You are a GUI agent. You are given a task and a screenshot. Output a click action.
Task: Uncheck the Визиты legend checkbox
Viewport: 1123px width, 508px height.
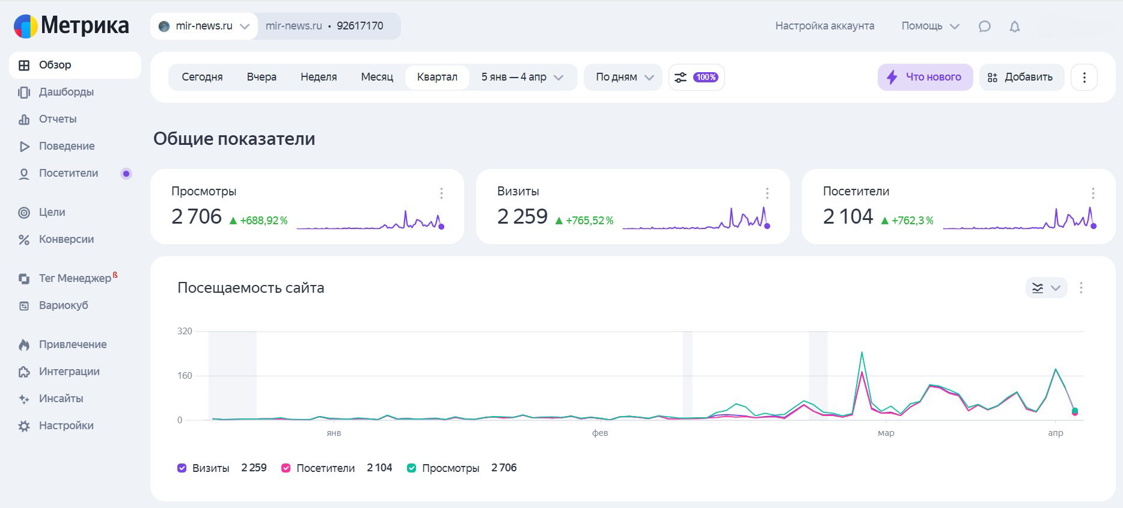[182, 468]
